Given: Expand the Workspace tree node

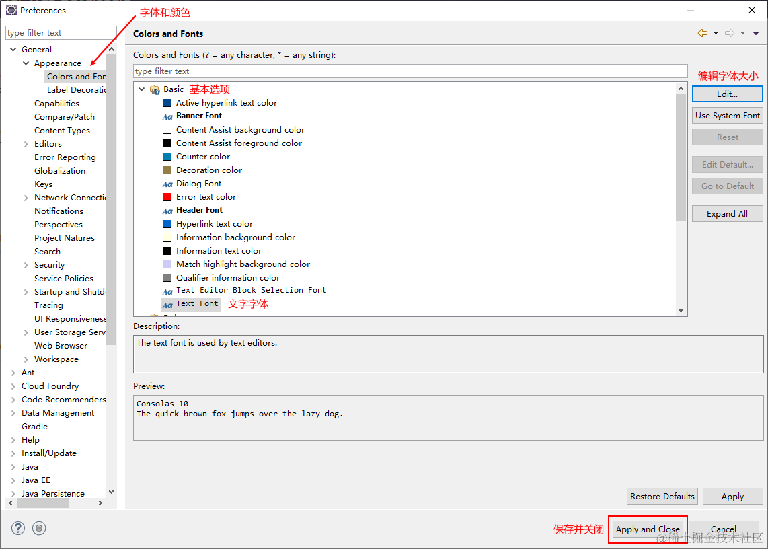Looking at the screenshot, I should point(26,359).
